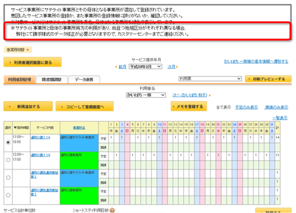Screen dimensions: 296x213
Task: Click the 次へ(かいぽち 和子) link
Action: pyautogui.click(x=190, y=95)
